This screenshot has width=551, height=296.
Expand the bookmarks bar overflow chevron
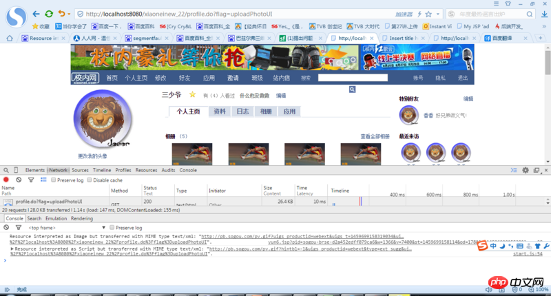coord(545,26)
